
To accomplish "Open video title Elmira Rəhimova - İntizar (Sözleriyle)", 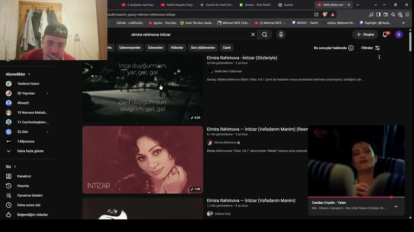I will 242,58.
